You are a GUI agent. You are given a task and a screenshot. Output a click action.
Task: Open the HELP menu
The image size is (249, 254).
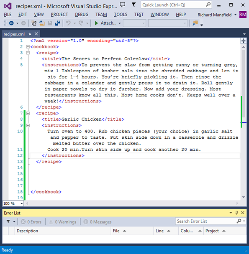tap(181, 15)
